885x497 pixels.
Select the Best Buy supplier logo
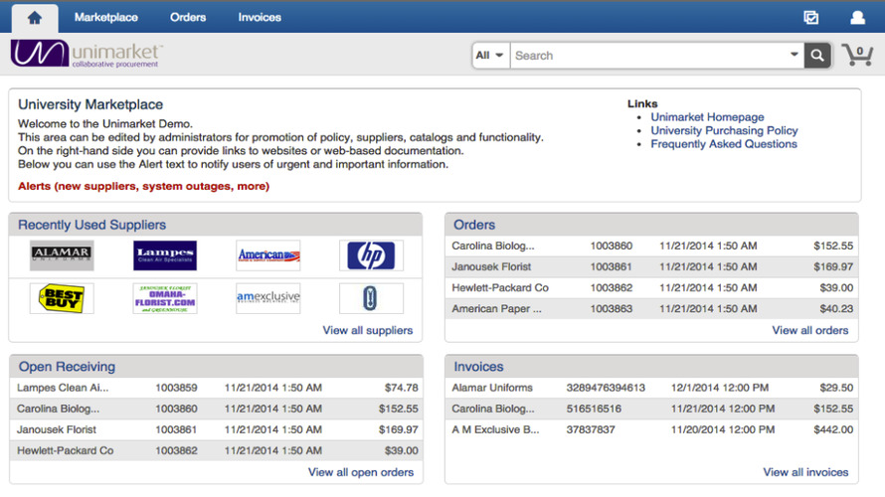62,298
